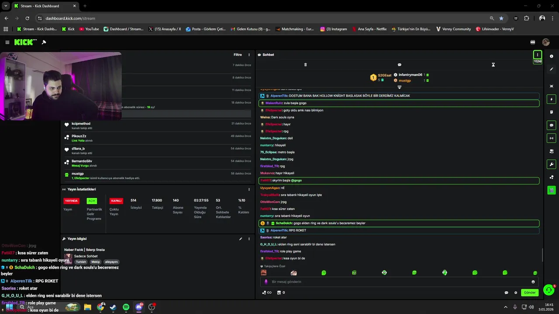Open the Venny Community bookmark

coord(453,29)
